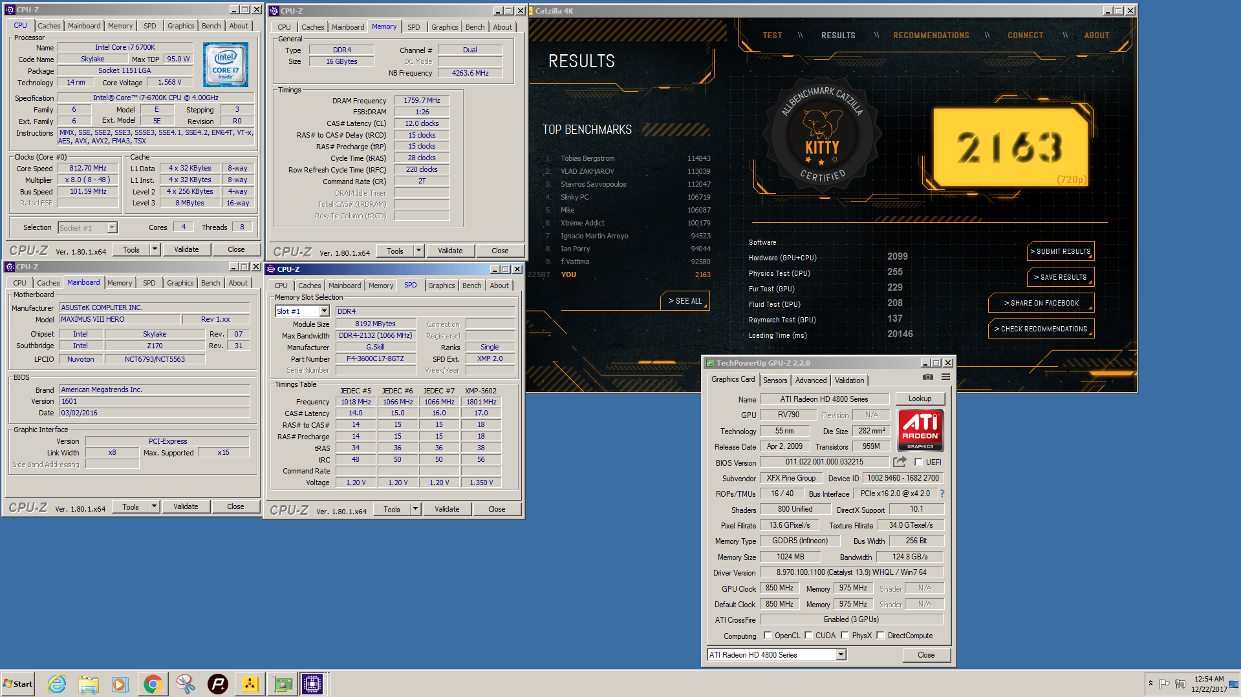Image resolution: width=1241 pixels, height=697 pixels.
Task: Open the Caches tab in CPU window
Action: (x=49, y=26)
